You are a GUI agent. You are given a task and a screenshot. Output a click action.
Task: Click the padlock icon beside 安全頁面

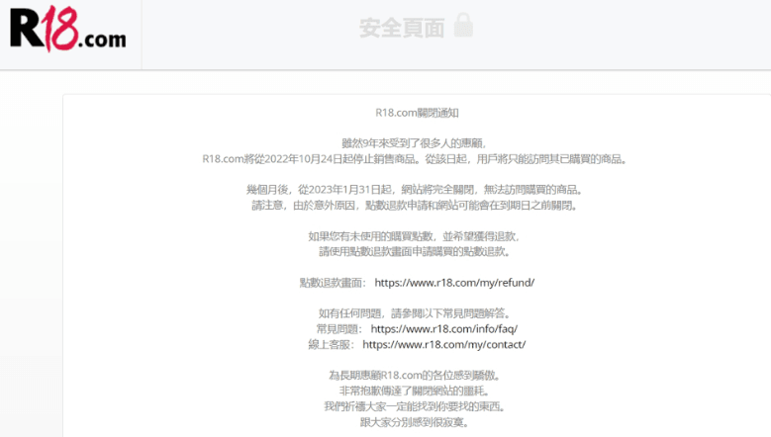[x=463, y=25]
